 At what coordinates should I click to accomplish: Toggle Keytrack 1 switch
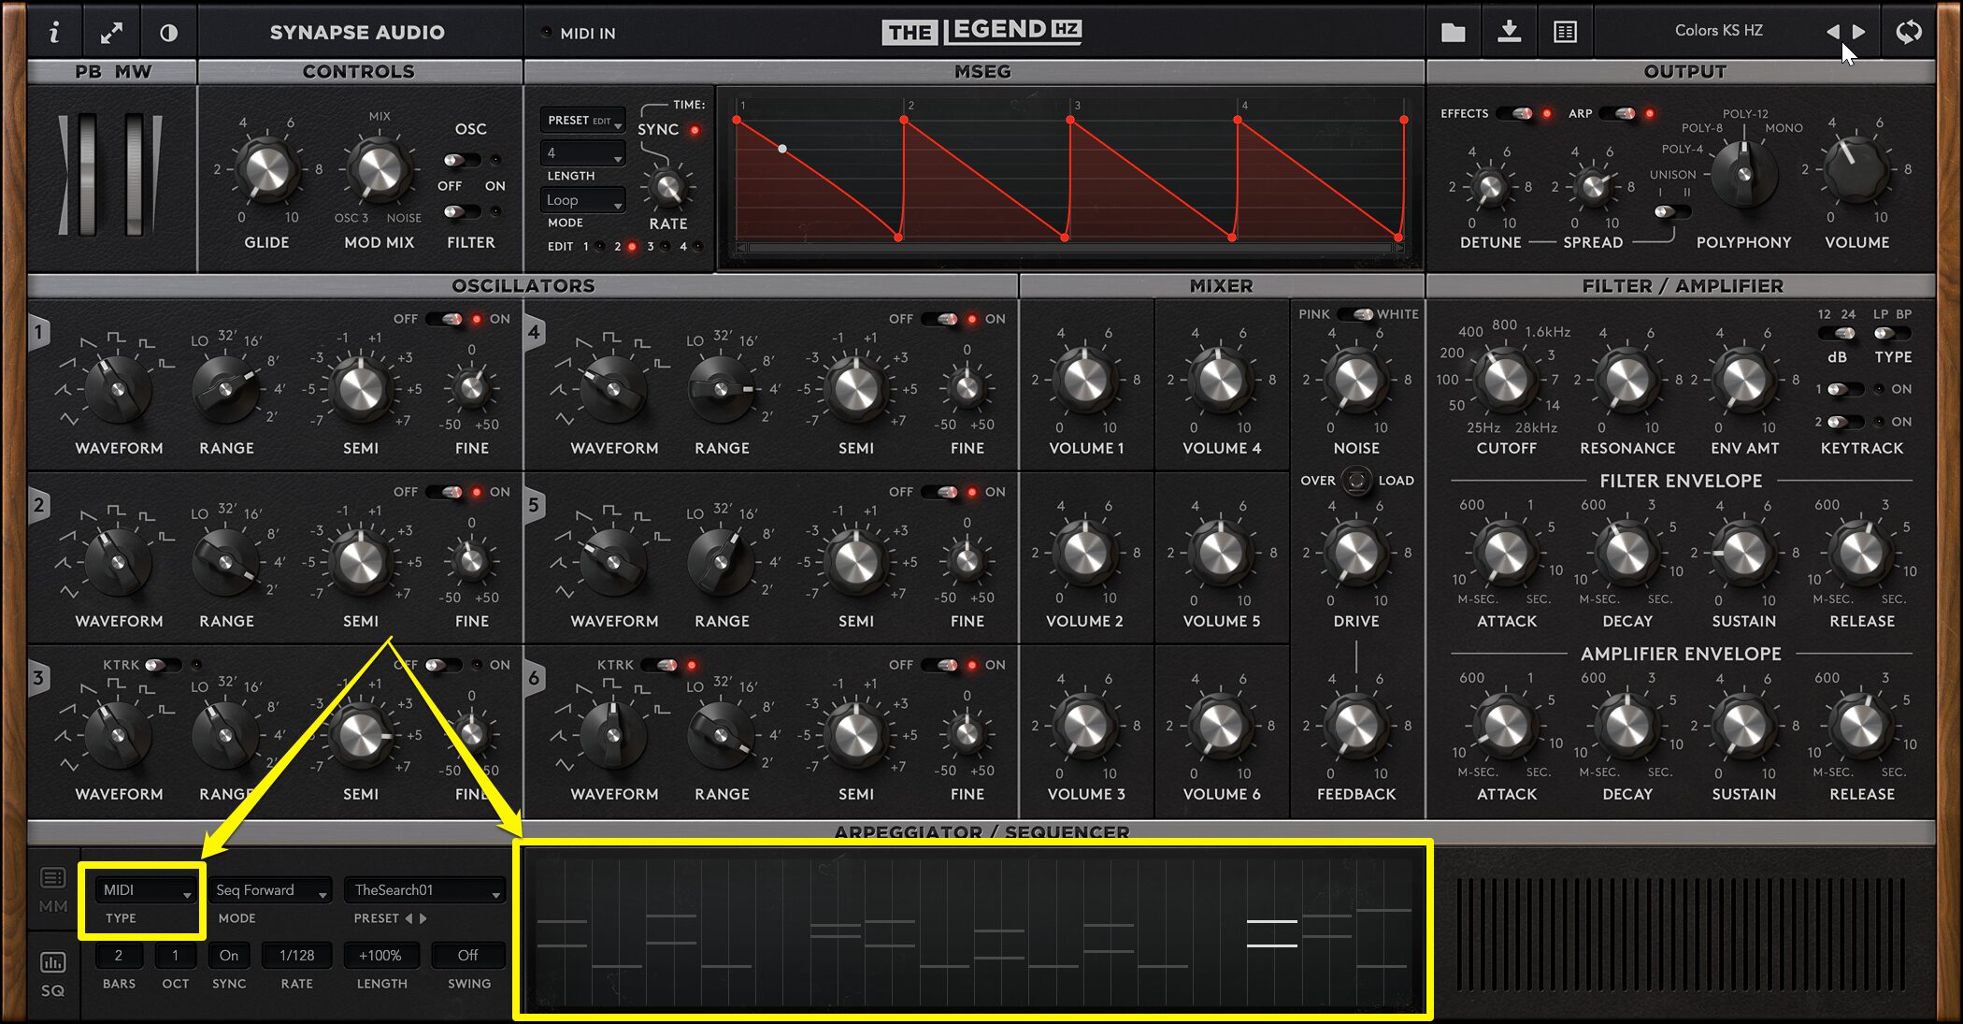point(1844,389)
